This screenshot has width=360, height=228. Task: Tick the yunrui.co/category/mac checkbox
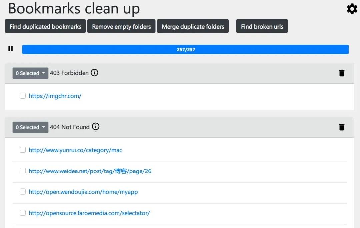(23, 150)
